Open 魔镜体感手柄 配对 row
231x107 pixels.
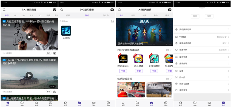tap(202, 43)
